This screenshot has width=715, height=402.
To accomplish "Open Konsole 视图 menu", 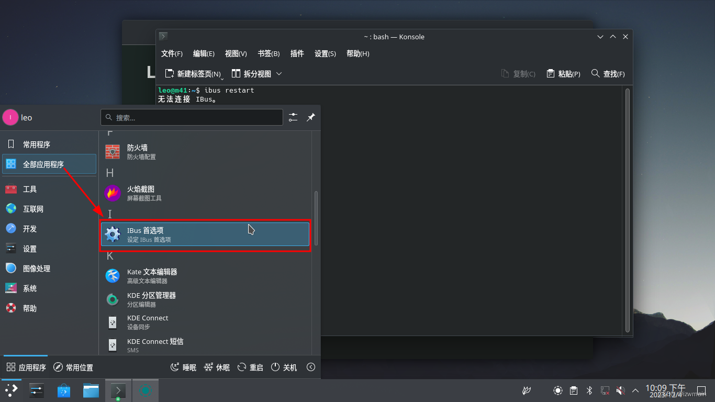I will click(236, 53).
